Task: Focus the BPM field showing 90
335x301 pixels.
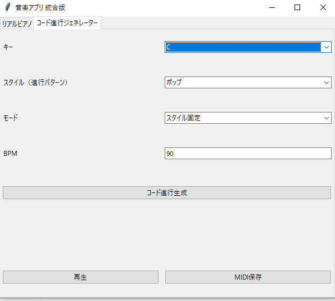Action: tap(248, 153)
